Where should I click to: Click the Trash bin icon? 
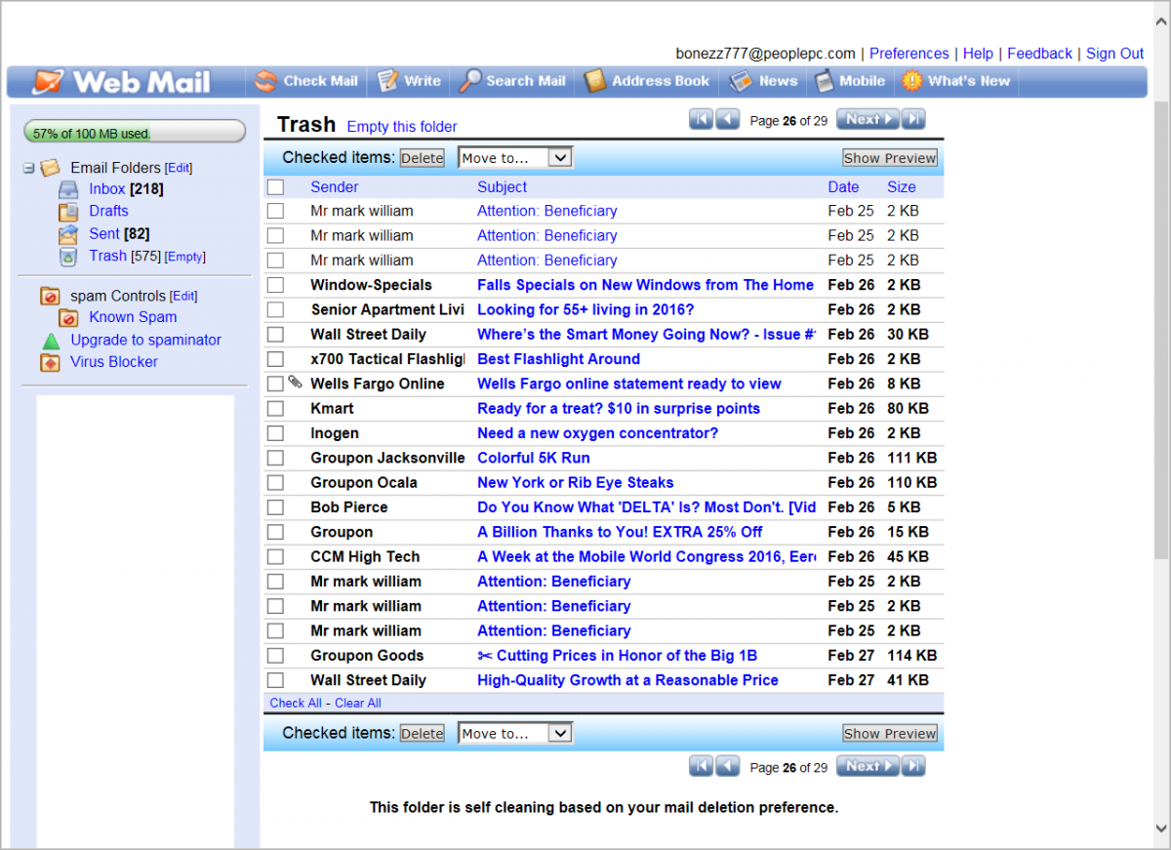[x=68, y=257]
